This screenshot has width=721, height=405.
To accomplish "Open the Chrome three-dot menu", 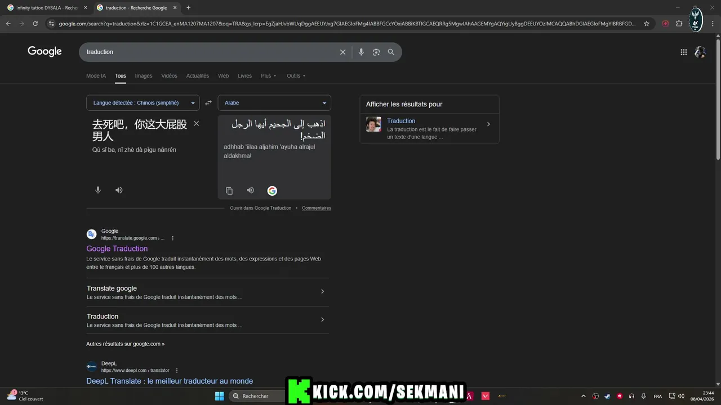I will [x=713, y=24].
